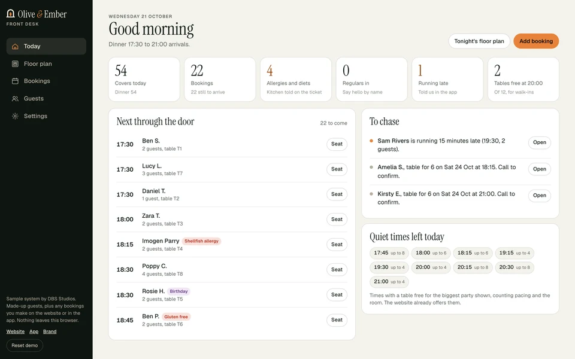Follow the Brand link in sidebar footer
This screenshot has height=359, width=575.
(x=50, y=331)
